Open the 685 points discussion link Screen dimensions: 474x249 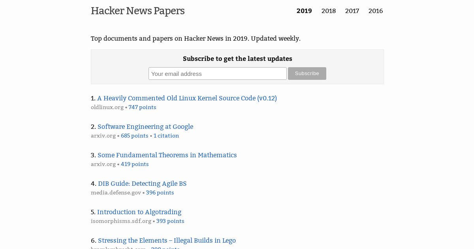click(135, 136)
